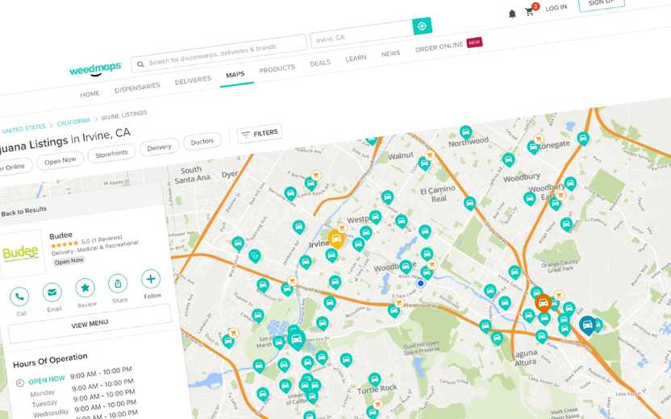Screen dimensions: 671x419
Task: Click the Review star icon
Action: pyautogui.click(x=85, y=288)
